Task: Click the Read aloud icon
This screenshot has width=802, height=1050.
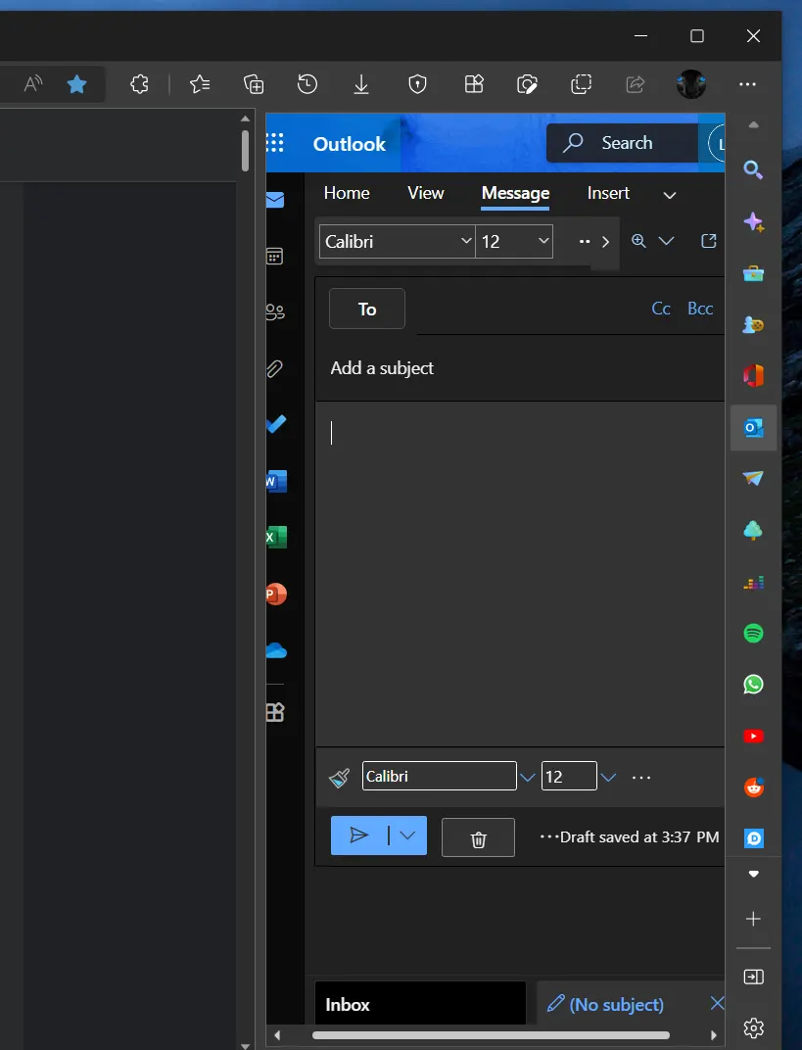Action: 32,84
